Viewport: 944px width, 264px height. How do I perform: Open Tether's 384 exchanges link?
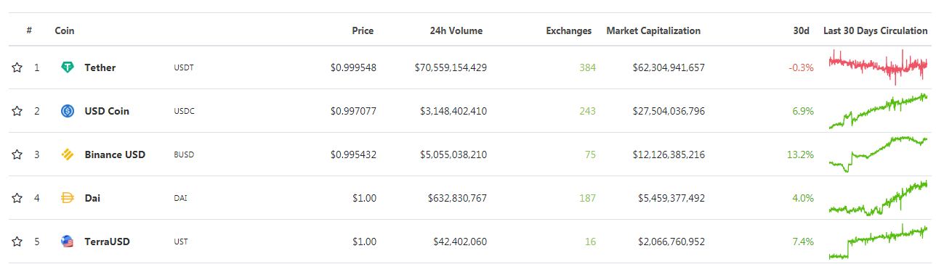587,67
